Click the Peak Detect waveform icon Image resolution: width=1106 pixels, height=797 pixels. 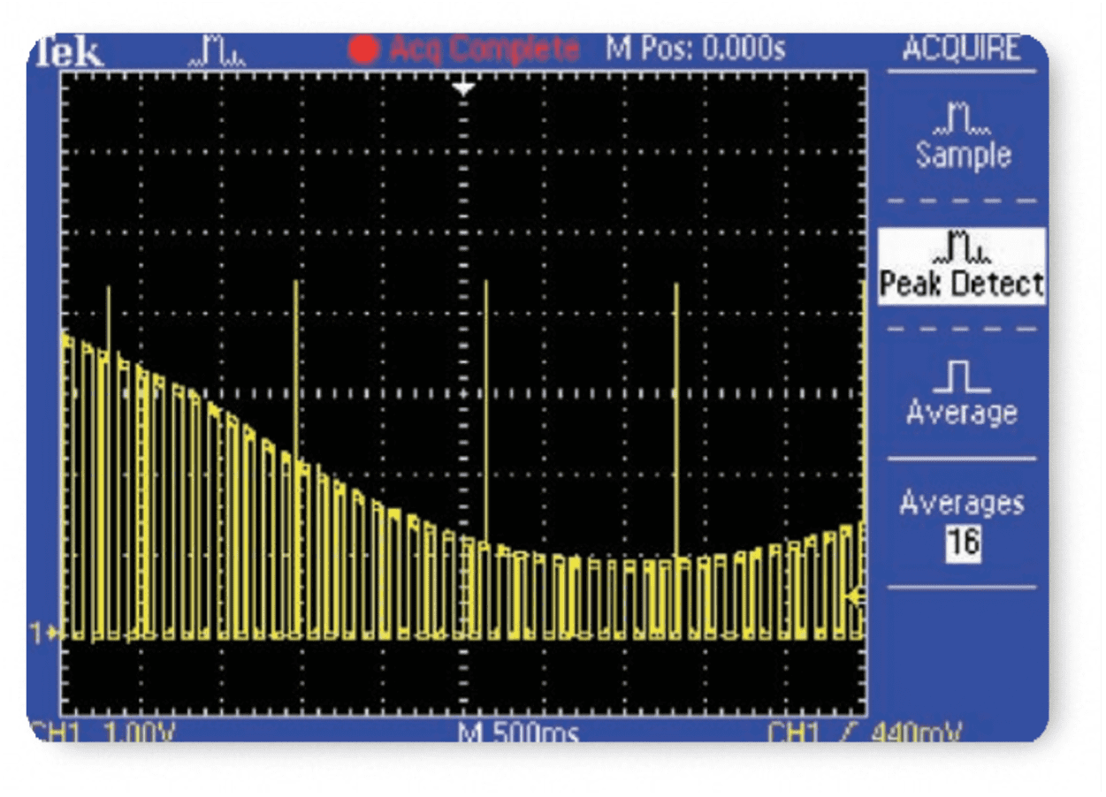962,251
